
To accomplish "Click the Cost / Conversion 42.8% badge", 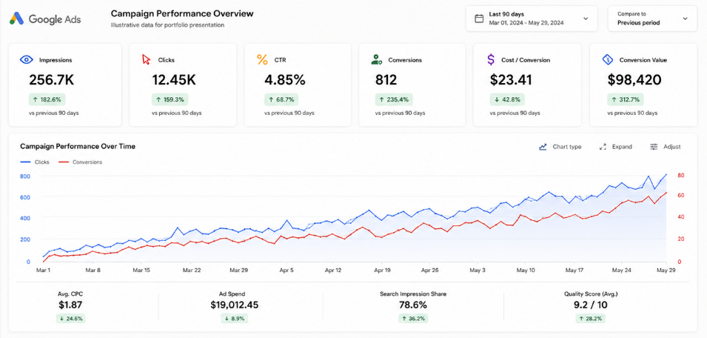I will click(507, 99).
